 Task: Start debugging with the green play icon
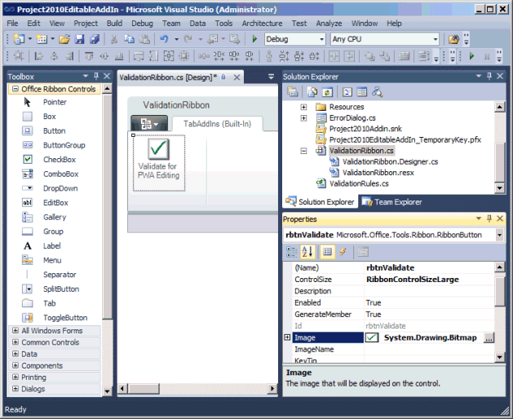pyautogui.click(x=254, y=39)
